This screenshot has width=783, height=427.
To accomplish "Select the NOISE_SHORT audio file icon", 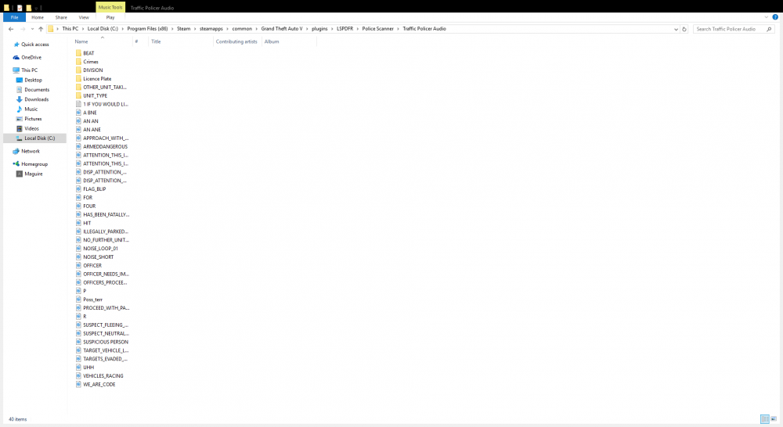I will (78, 257).
